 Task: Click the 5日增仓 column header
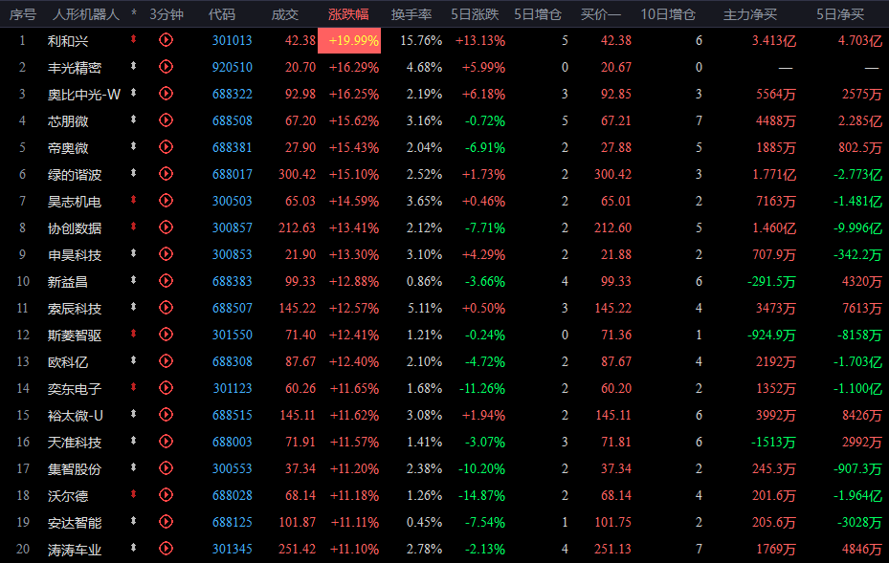point(538,14)
